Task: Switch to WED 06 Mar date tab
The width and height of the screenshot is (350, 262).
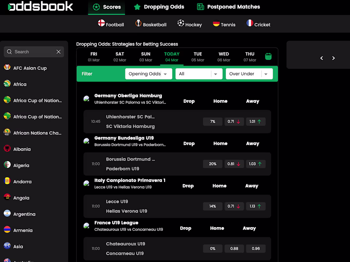Action: tap(224, 57)
